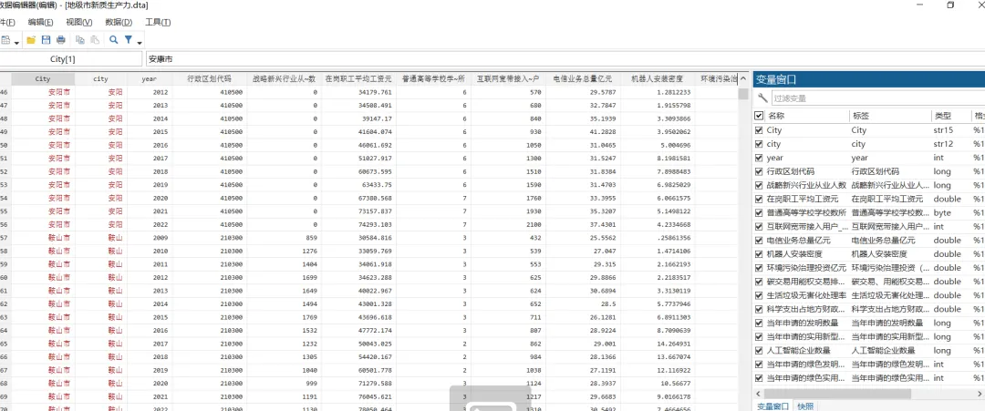Uncheck the 行政区划代码 variable checkbox
The height and width of the screenshot is (411, 985).
click(759, 171)
